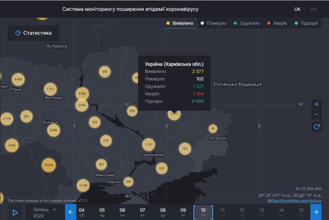The height and width of the screenshot is (220, 329).
Task: Click the yellow Виявлено legend dot
Action: pos(168,23)
